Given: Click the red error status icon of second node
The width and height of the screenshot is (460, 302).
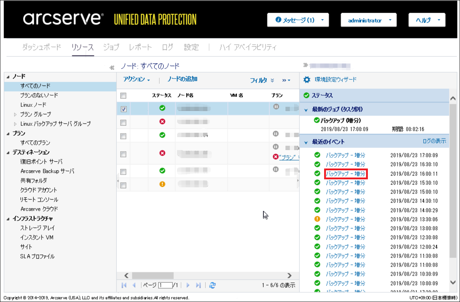Looking at the screenshot, I should [x=162, y=122].
